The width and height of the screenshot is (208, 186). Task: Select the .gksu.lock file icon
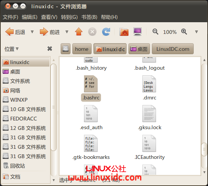(x=149, y=114)
